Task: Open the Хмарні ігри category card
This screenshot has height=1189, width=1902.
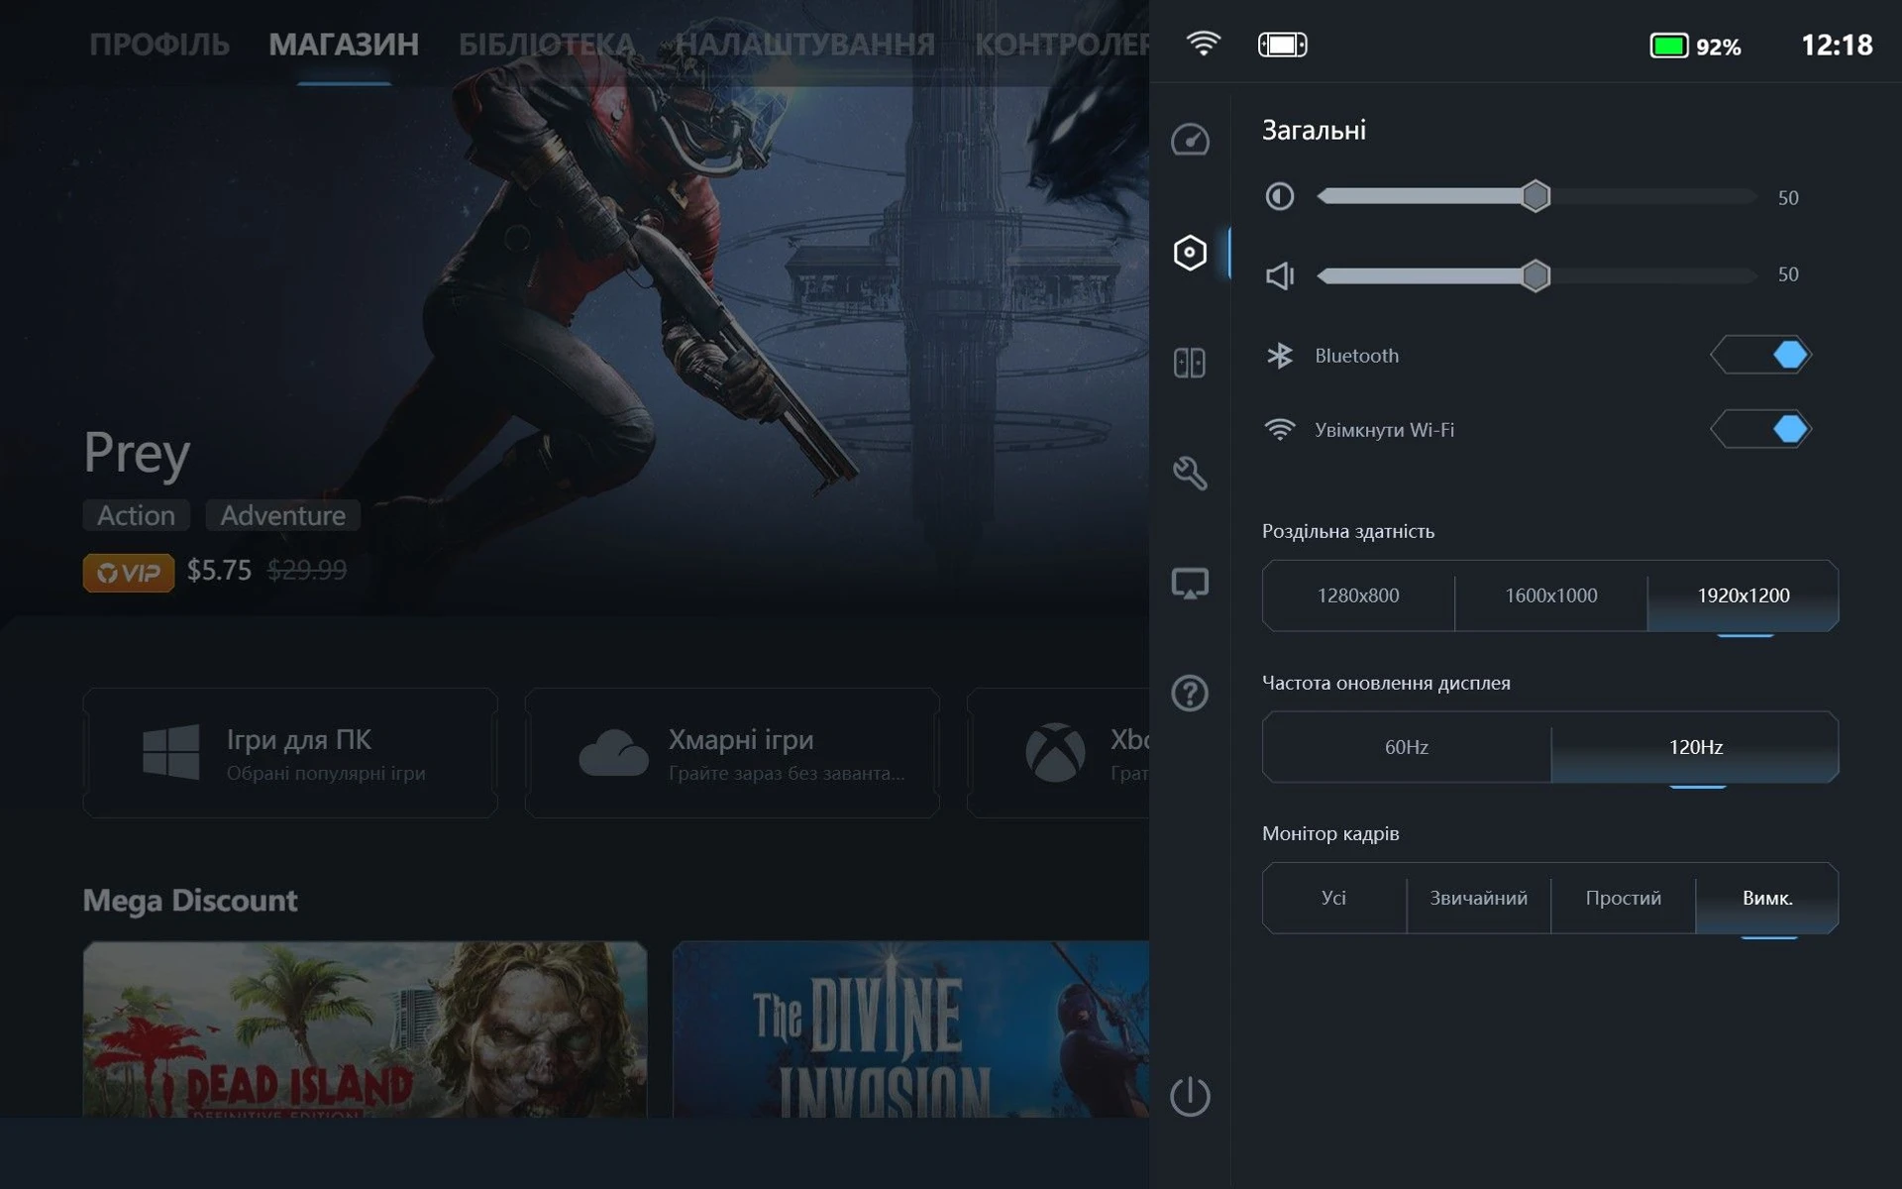Action: click(732, 753)
